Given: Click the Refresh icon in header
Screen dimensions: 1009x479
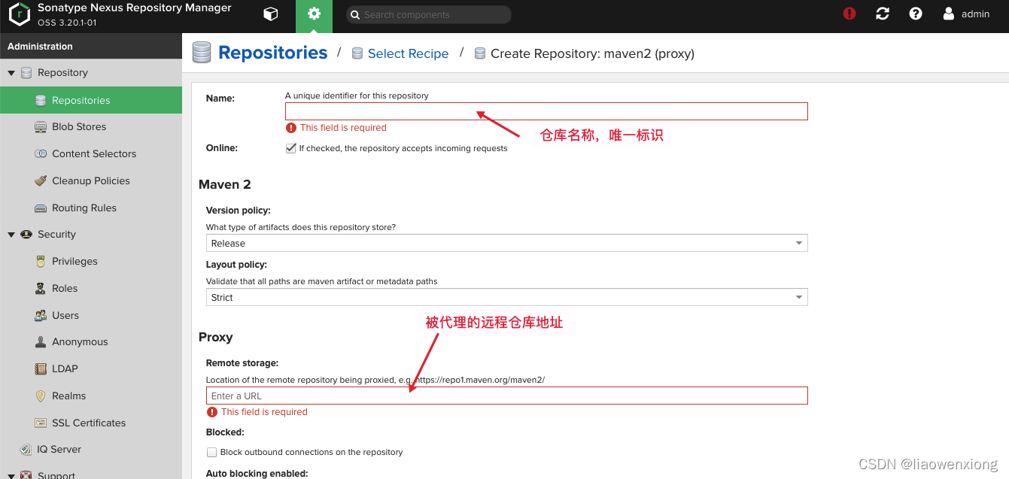Looking at the screenshot, I should [x=883, y=14].
